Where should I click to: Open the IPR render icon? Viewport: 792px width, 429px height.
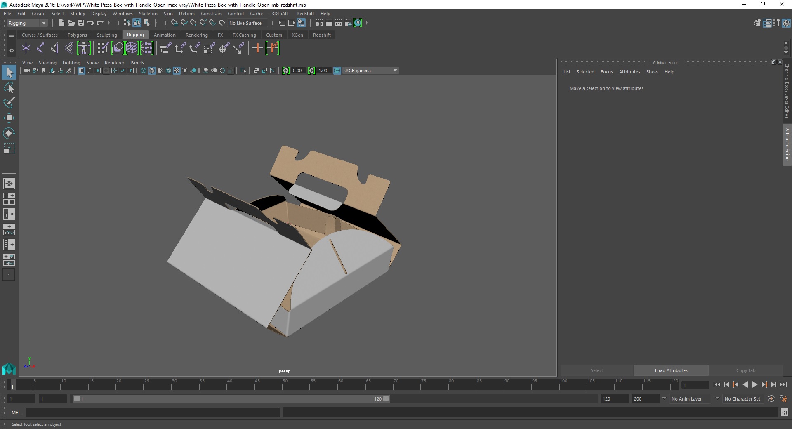coord(339,23)
